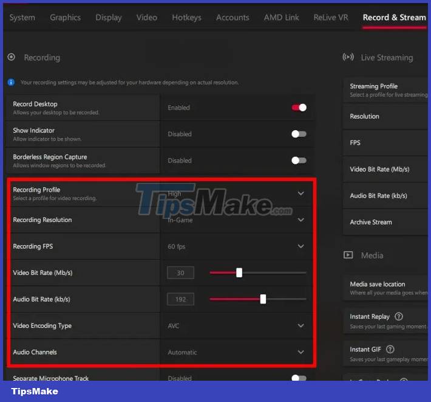Click the Show Indicator label
This screenshot has width=431, height=402.
(x=33, y=130)
